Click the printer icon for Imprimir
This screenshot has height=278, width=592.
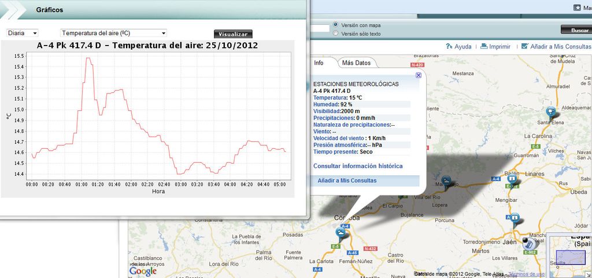(484, 46)
